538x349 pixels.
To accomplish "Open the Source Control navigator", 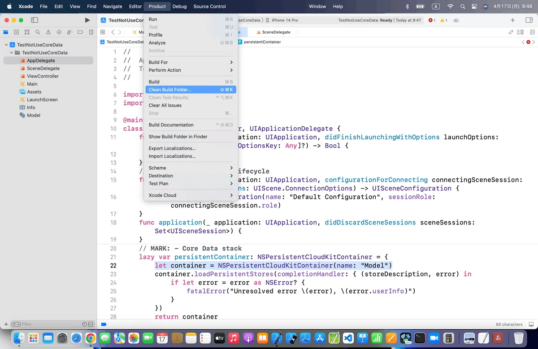I will [x=17, y=32].
